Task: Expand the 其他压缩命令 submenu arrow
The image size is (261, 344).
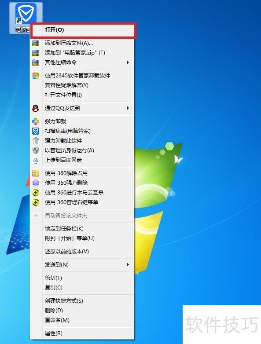Action: (128, 62)
